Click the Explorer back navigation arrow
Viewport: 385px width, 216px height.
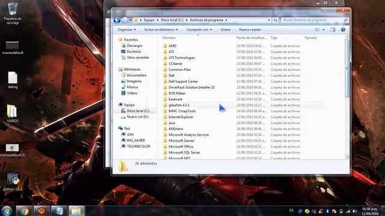click(x=117, y=20)
